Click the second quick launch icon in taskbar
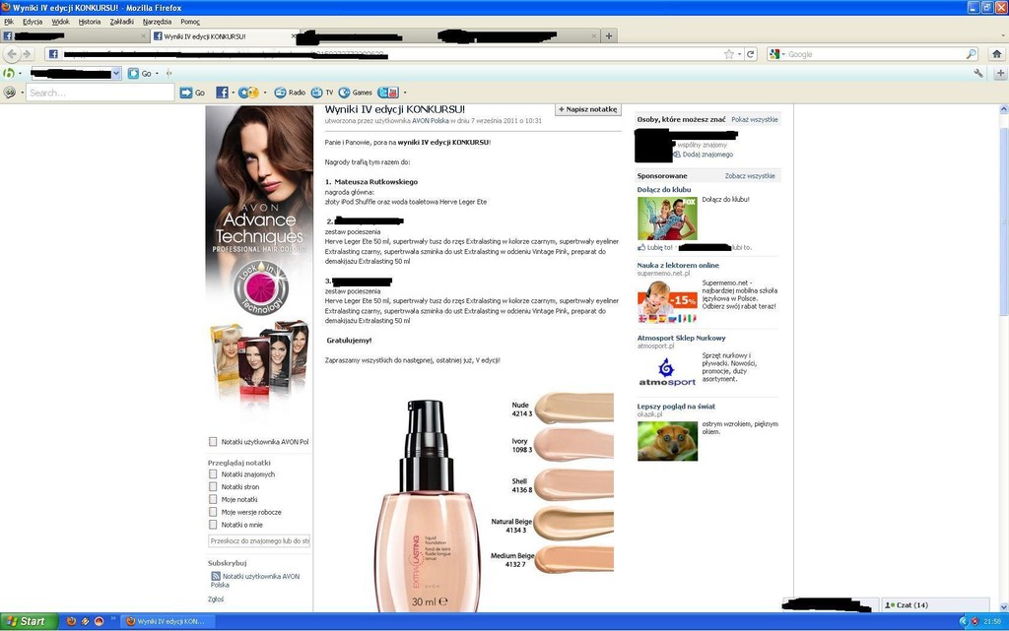The width and height of the screenshot is (1009, 631). (x=85, y=621)
